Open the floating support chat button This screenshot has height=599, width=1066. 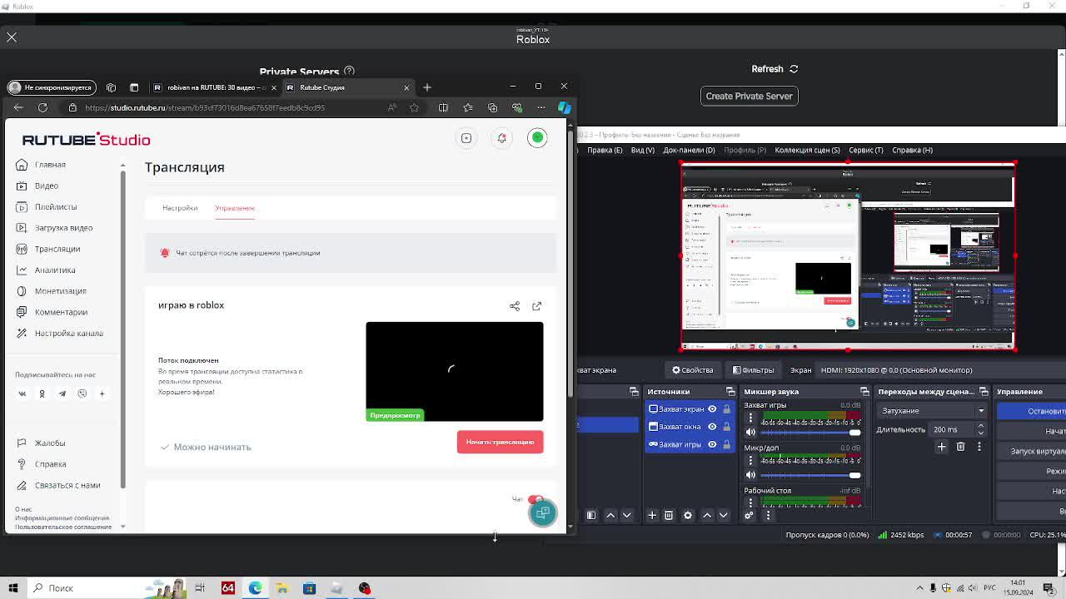click(543, 512)
